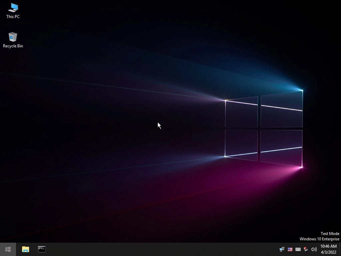Select the This PC desktop icon

pos(13,11)
